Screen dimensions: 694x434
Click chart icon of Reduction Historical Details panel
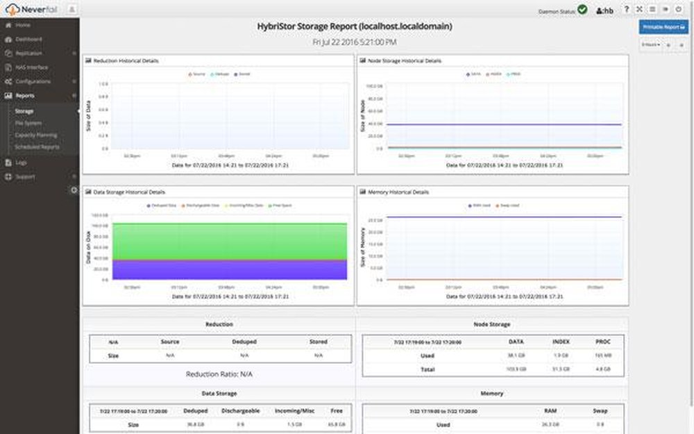tap(88, 60)
